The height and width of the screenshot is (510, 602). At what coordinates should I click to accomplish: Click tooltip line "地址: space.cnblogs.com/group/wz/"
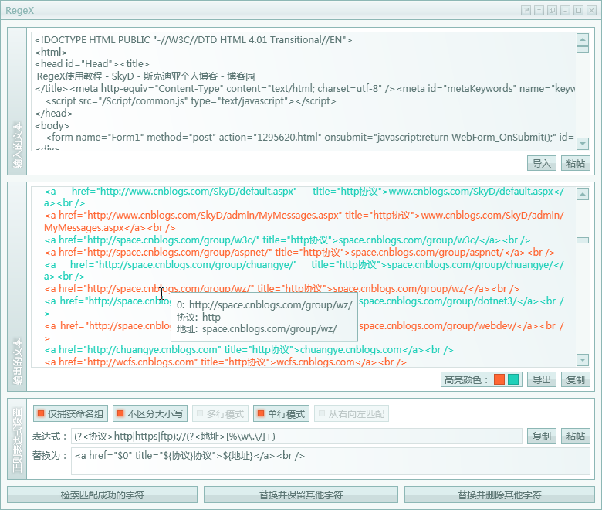point(256,329)
